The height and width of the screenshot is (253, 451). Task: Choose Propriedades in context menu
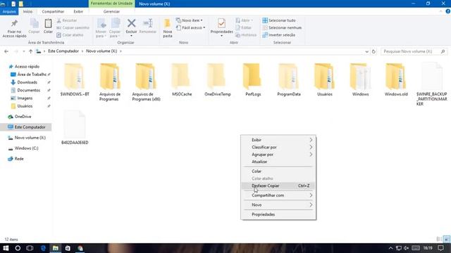pyautogui.click(x=278, y=214)
